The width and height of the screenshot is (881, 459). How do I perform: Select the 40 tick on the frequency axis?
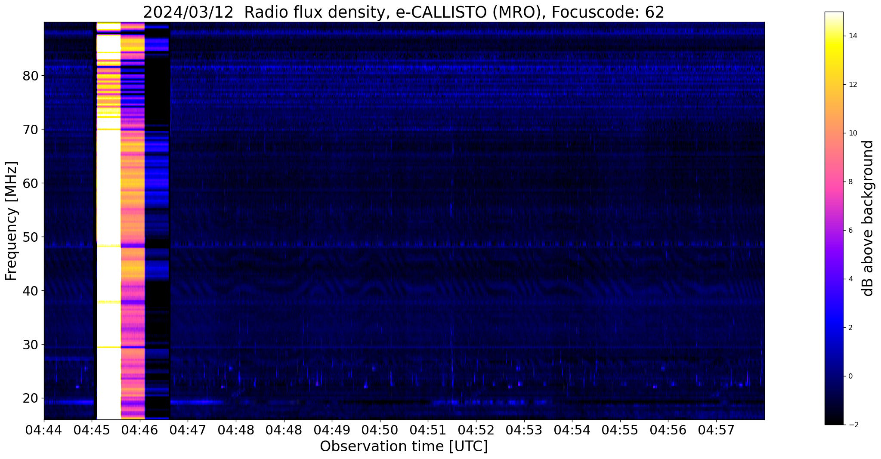(31, 291)
